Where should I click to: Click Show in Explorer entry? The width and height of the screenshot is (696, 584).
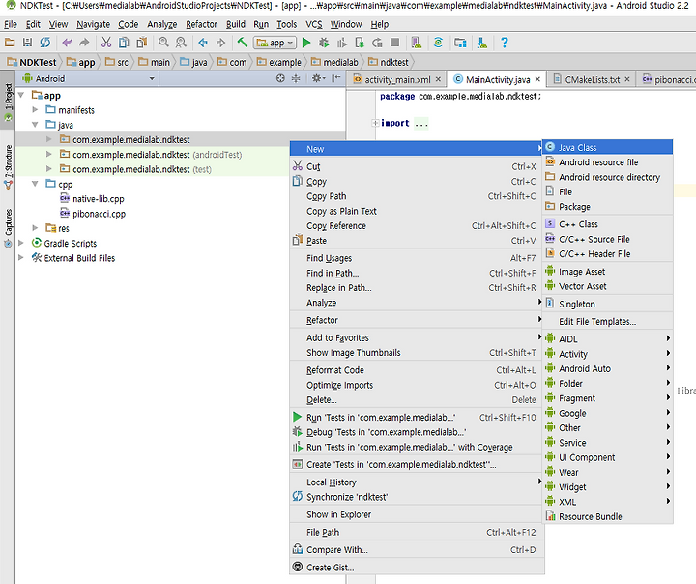(417, 514)
